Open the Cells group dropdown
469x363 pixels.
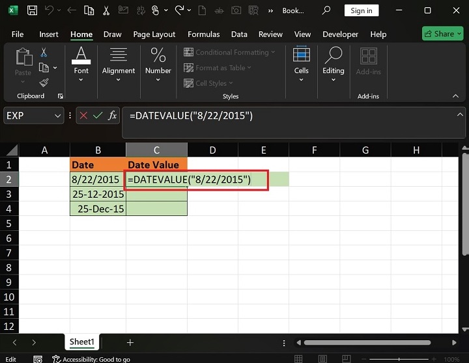[x=301, y=80]
